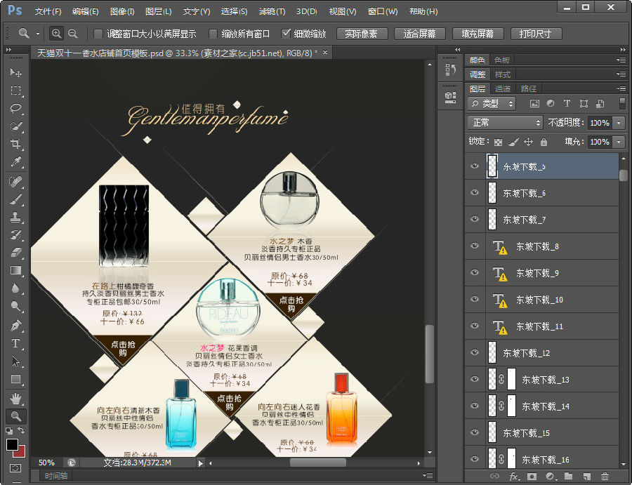
Task: Switch to the 通道 tab
Action: click(x=502, y=88)
